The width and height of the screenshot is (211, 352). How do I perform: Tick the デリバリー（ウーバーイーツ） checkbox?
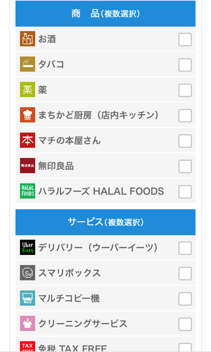point(185,248)
